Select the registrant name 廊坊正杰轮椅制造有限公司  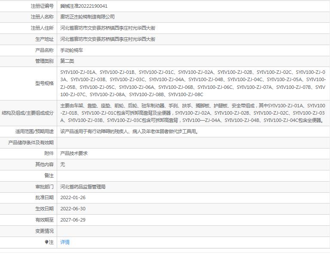[x=87, y=17]
